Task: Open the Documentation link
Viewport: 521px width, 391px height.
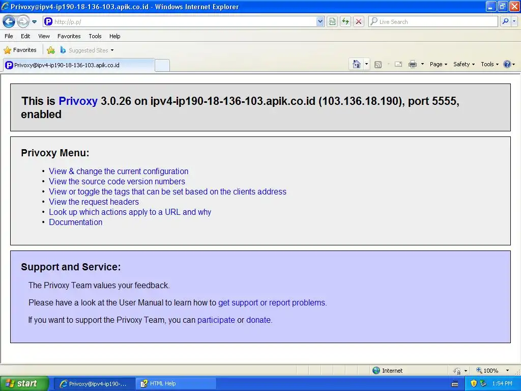Action: (x=75, y=222)
